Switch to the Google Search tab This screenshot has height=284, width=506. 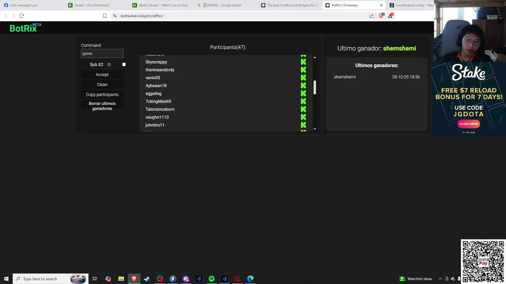(x=225, y=5)
